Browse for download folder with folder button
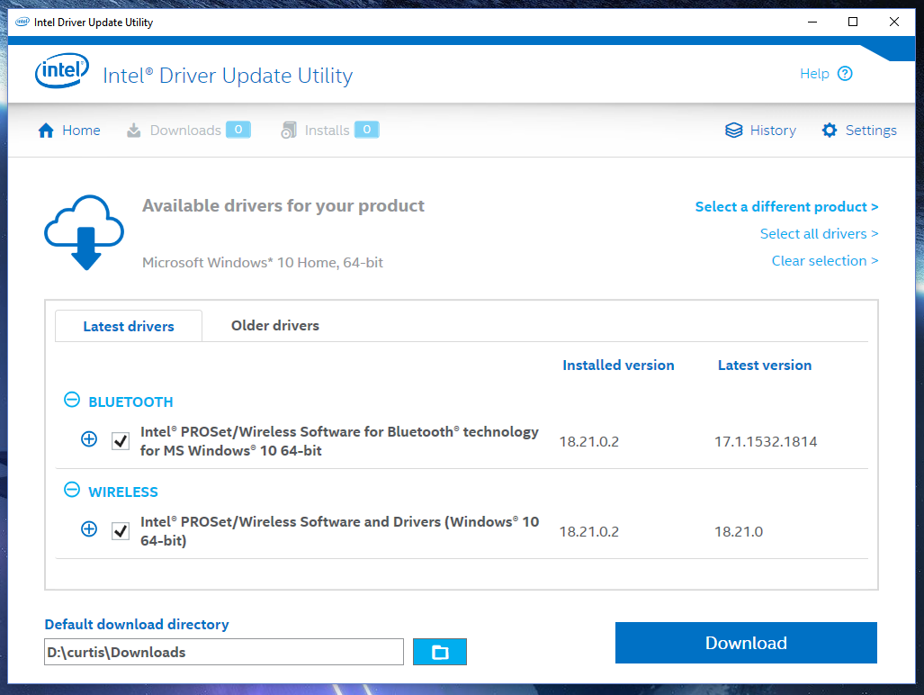This screenshot has width=924, height=695. coord(440,652)
